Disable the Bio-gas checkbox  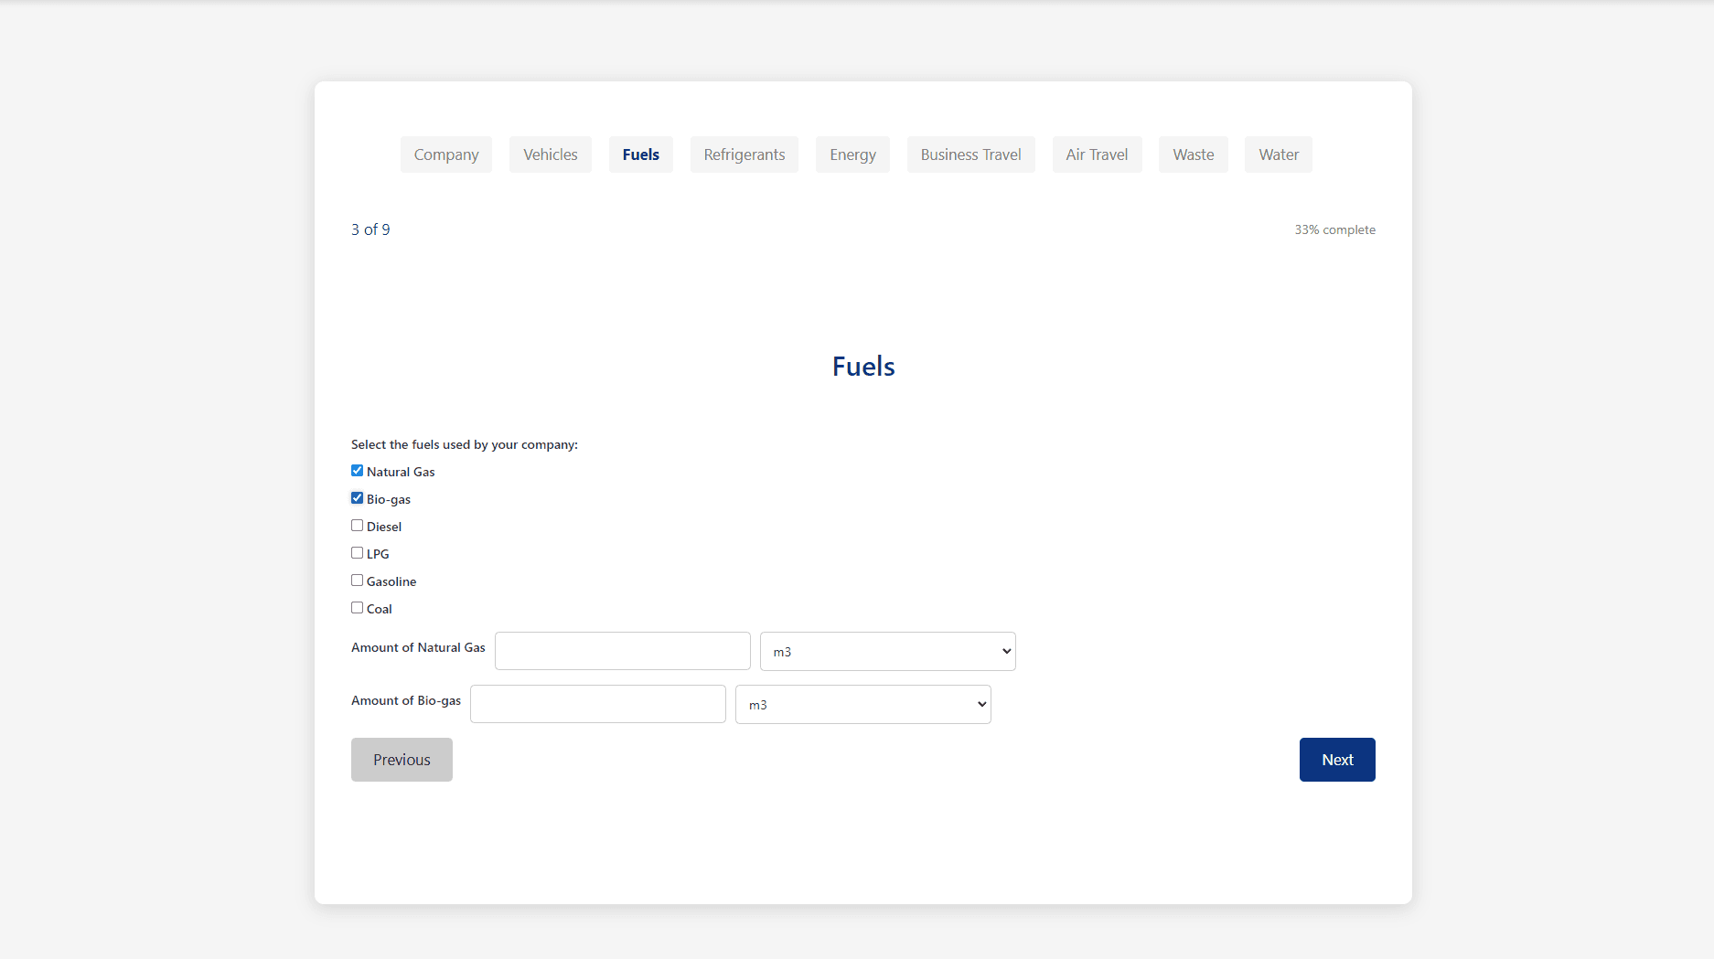point(357,497)
